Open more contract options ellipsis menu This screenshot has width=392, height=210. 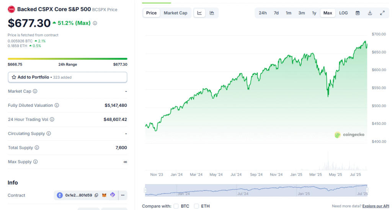click(x=122, y=195)
